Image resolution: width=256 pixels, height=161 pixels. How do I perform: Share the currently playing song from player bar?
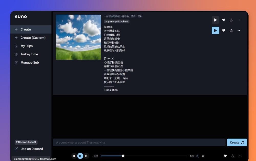coord(233,156)
